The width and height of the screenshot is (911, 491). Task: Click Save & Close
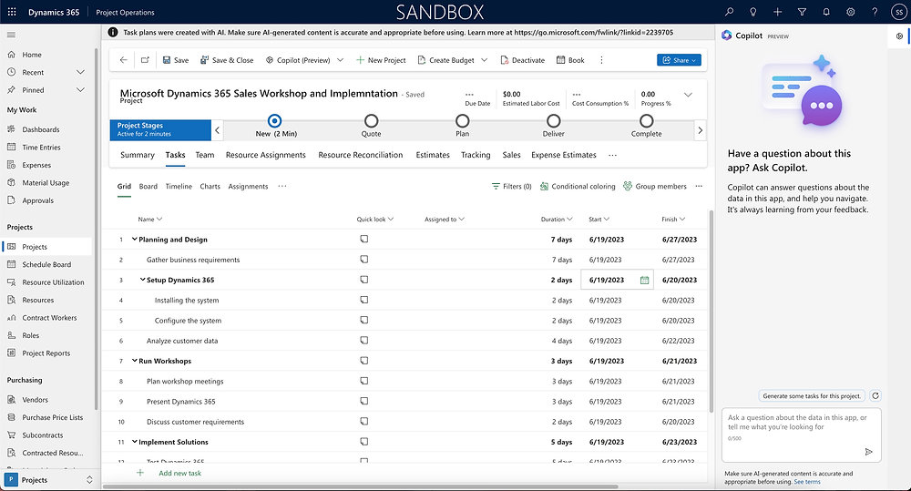coord(227,60)
